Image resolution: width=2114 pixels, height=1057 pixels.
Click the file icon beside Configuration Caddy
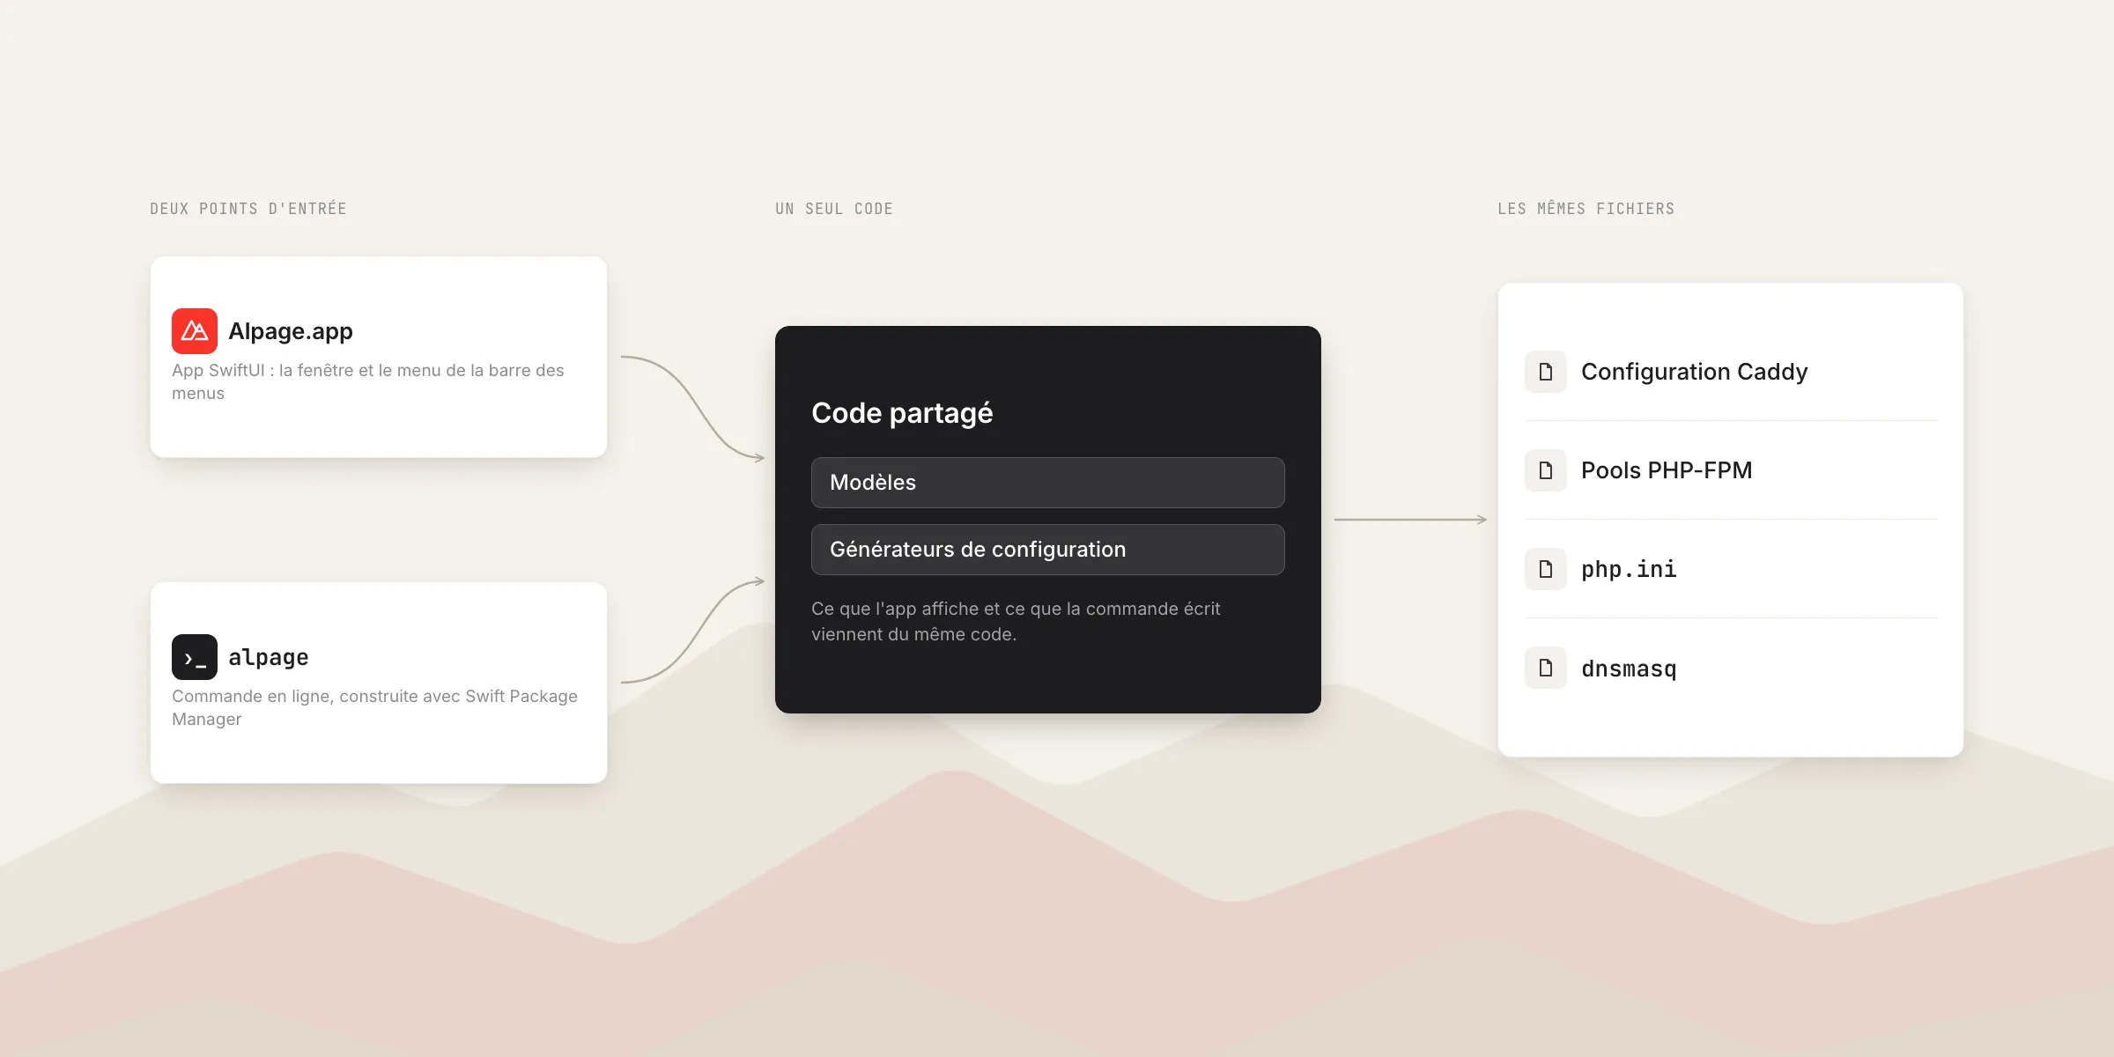(x=1546, y=372)
